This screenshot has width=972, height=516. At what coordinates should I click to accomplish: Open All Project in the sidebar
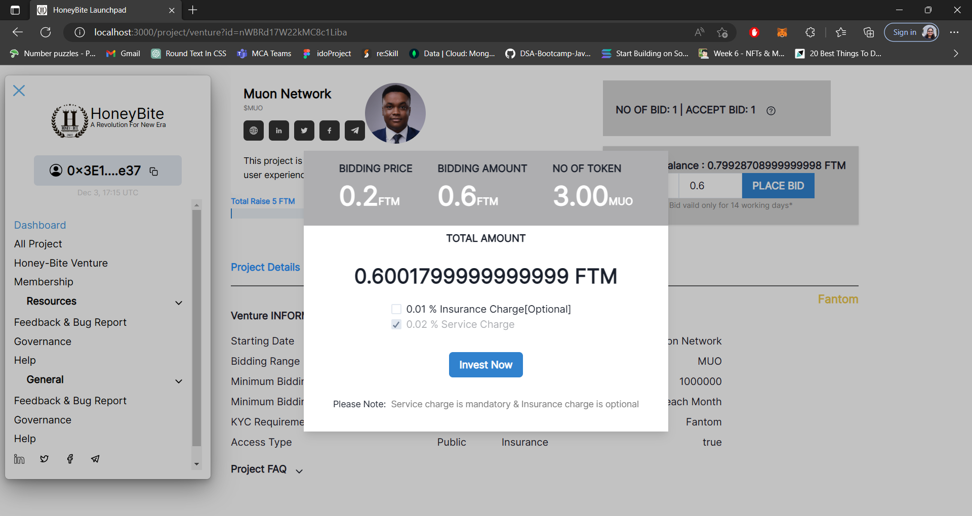(38, 244)
